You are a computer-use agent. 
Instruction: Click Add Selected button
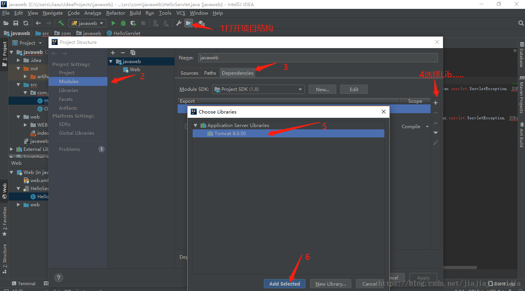click(x=285, y=284)
